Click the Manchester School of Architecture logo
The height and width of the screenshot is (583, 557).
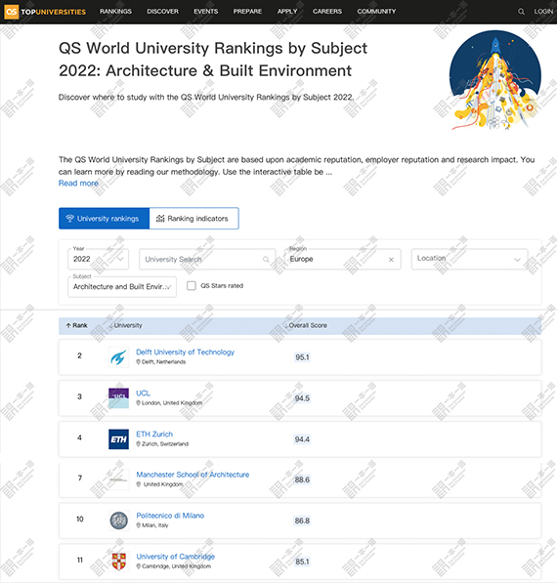pos(118,479)
